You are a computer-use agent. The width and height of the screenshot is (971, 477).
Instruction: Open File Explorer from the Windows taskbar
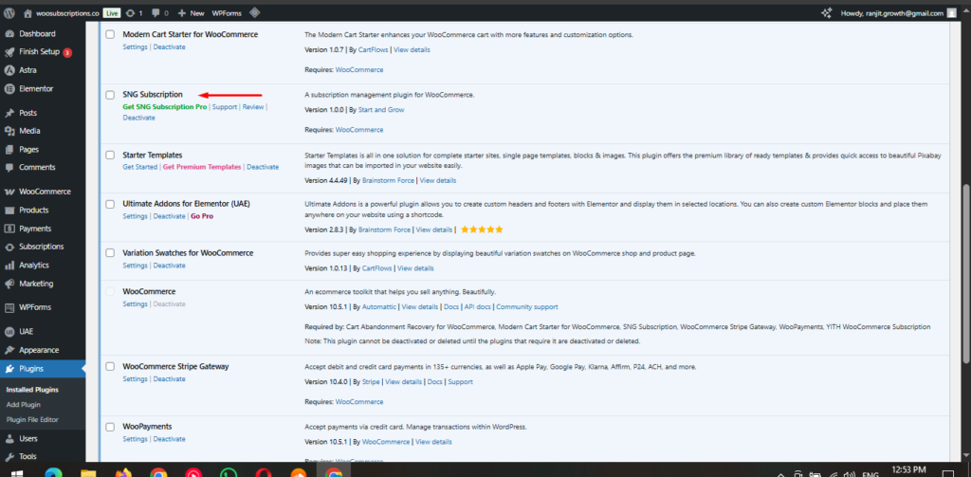88,471
